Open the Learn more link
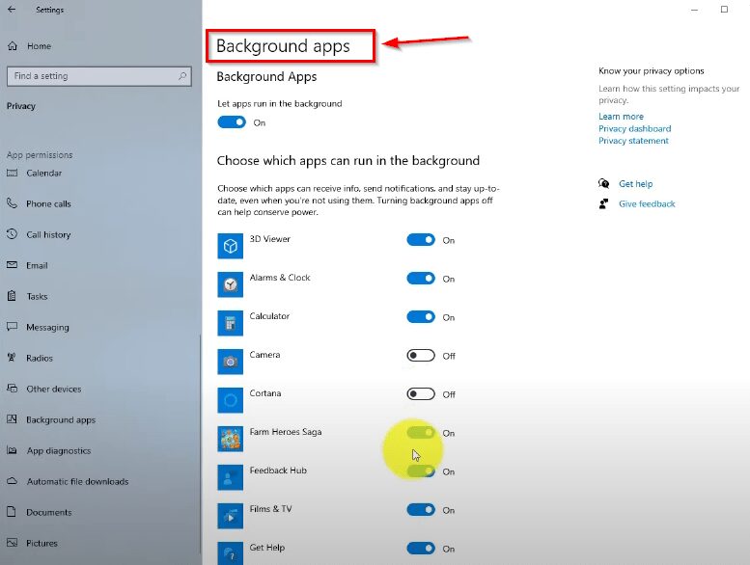 [x=621, y=116]
